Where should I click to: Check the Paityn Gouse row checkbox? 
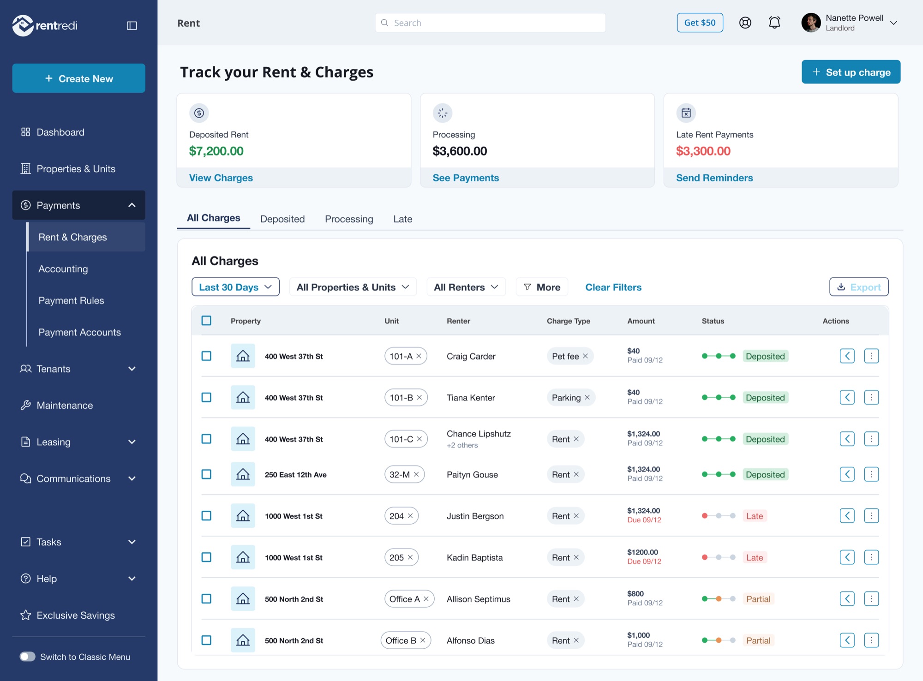click(x=206, y=474)
